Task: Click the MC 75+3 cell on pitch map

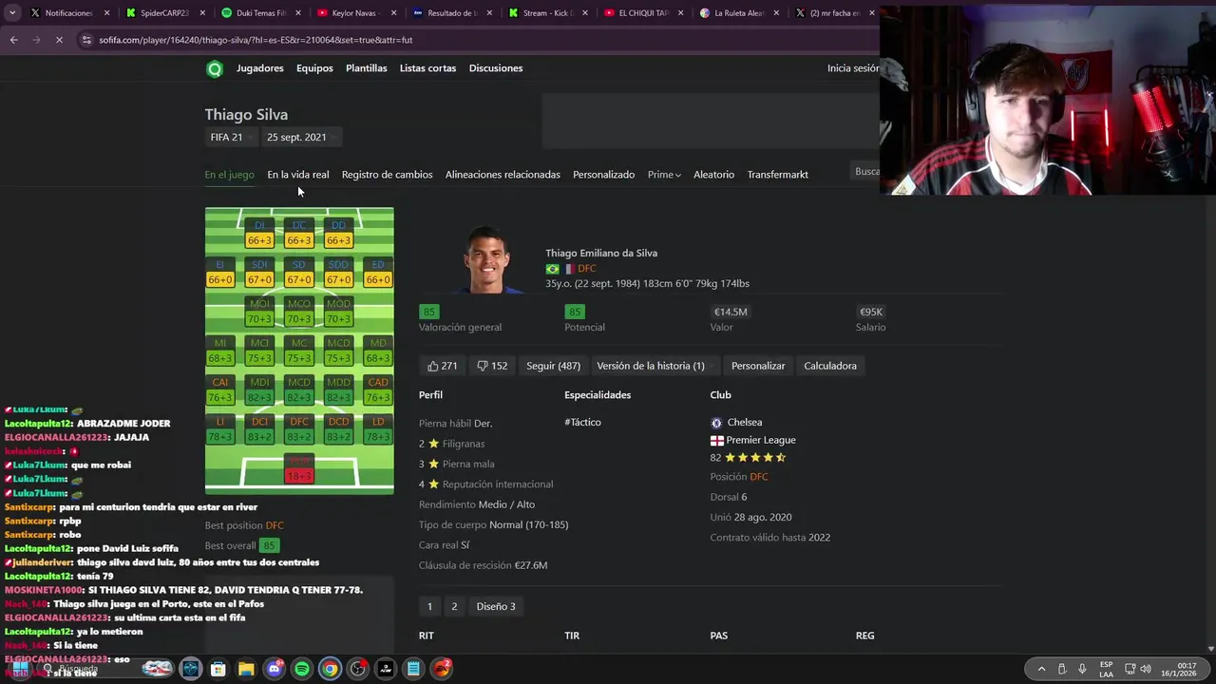Action: 299,351
